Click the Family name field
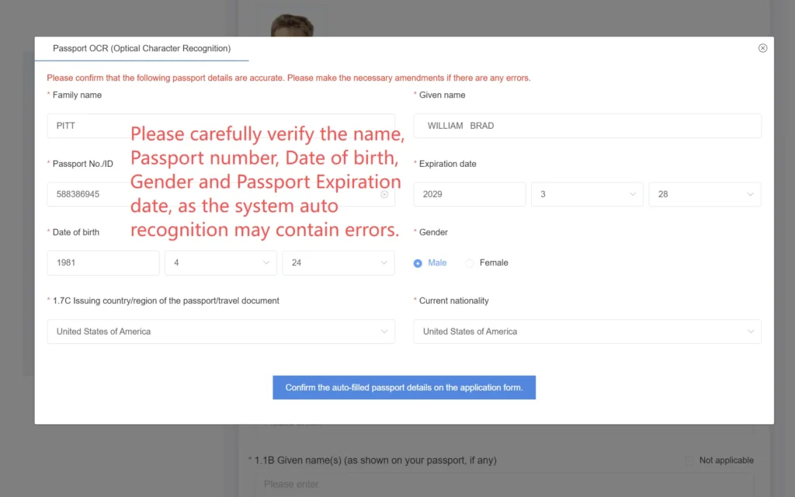 tap(85, 126)
